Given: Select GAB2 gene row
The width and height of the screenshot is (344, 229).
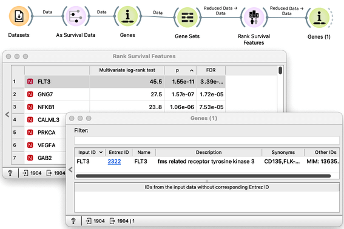Looking at the screenshot, I should tap(45, 158).
